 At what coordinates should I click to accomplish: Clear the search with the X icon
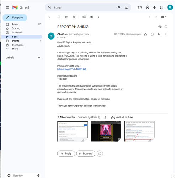click(119, 7)
